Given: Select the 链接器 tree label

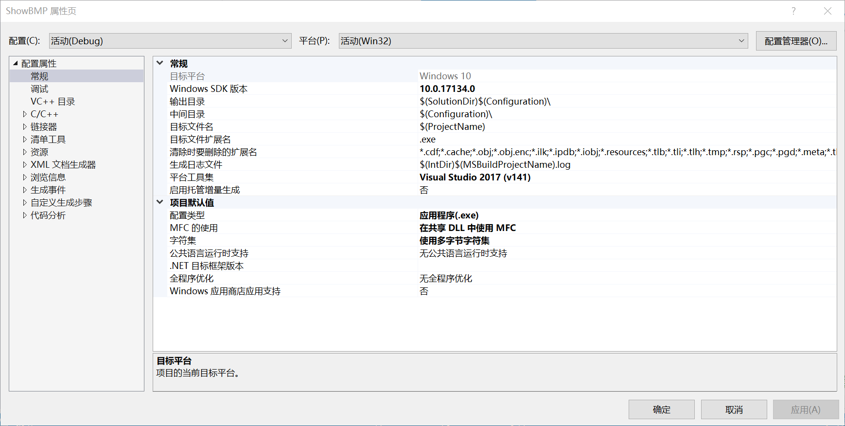Looking at the screenshot, I should (44, 126).
